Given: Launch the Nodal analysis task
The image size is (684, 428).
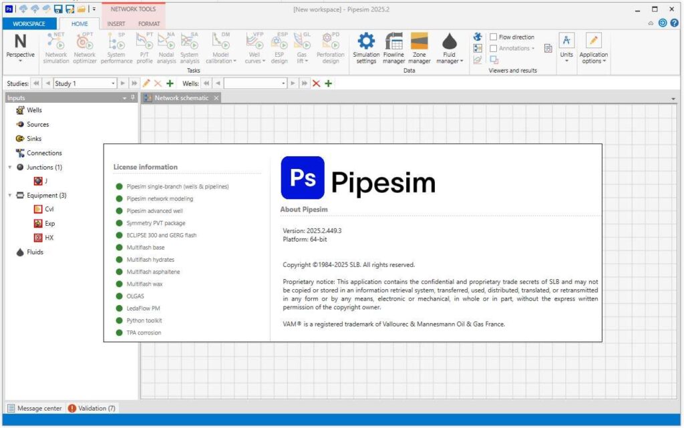Looking at the screenshot, I should click(166, 48).
